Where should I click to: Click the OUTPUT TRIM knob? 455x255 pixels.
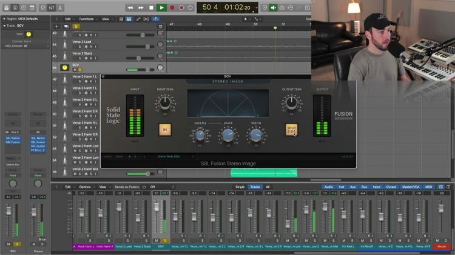[291, 102]
